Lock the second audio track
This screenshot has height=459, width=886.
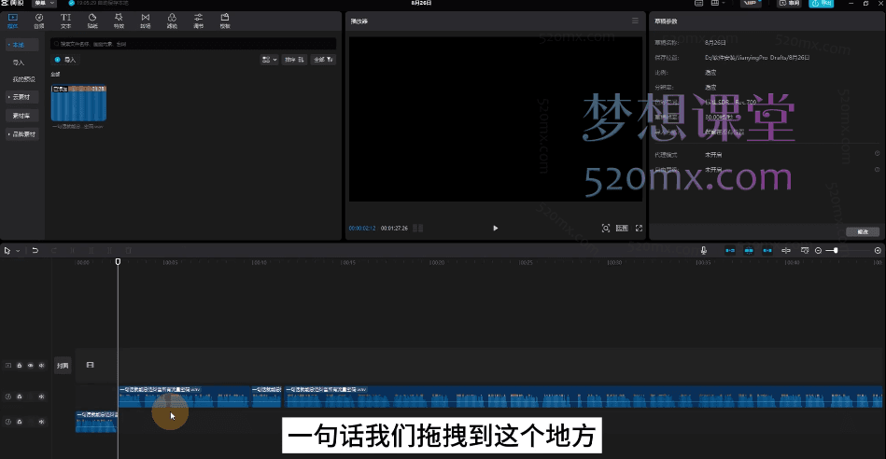coord(20,422)
